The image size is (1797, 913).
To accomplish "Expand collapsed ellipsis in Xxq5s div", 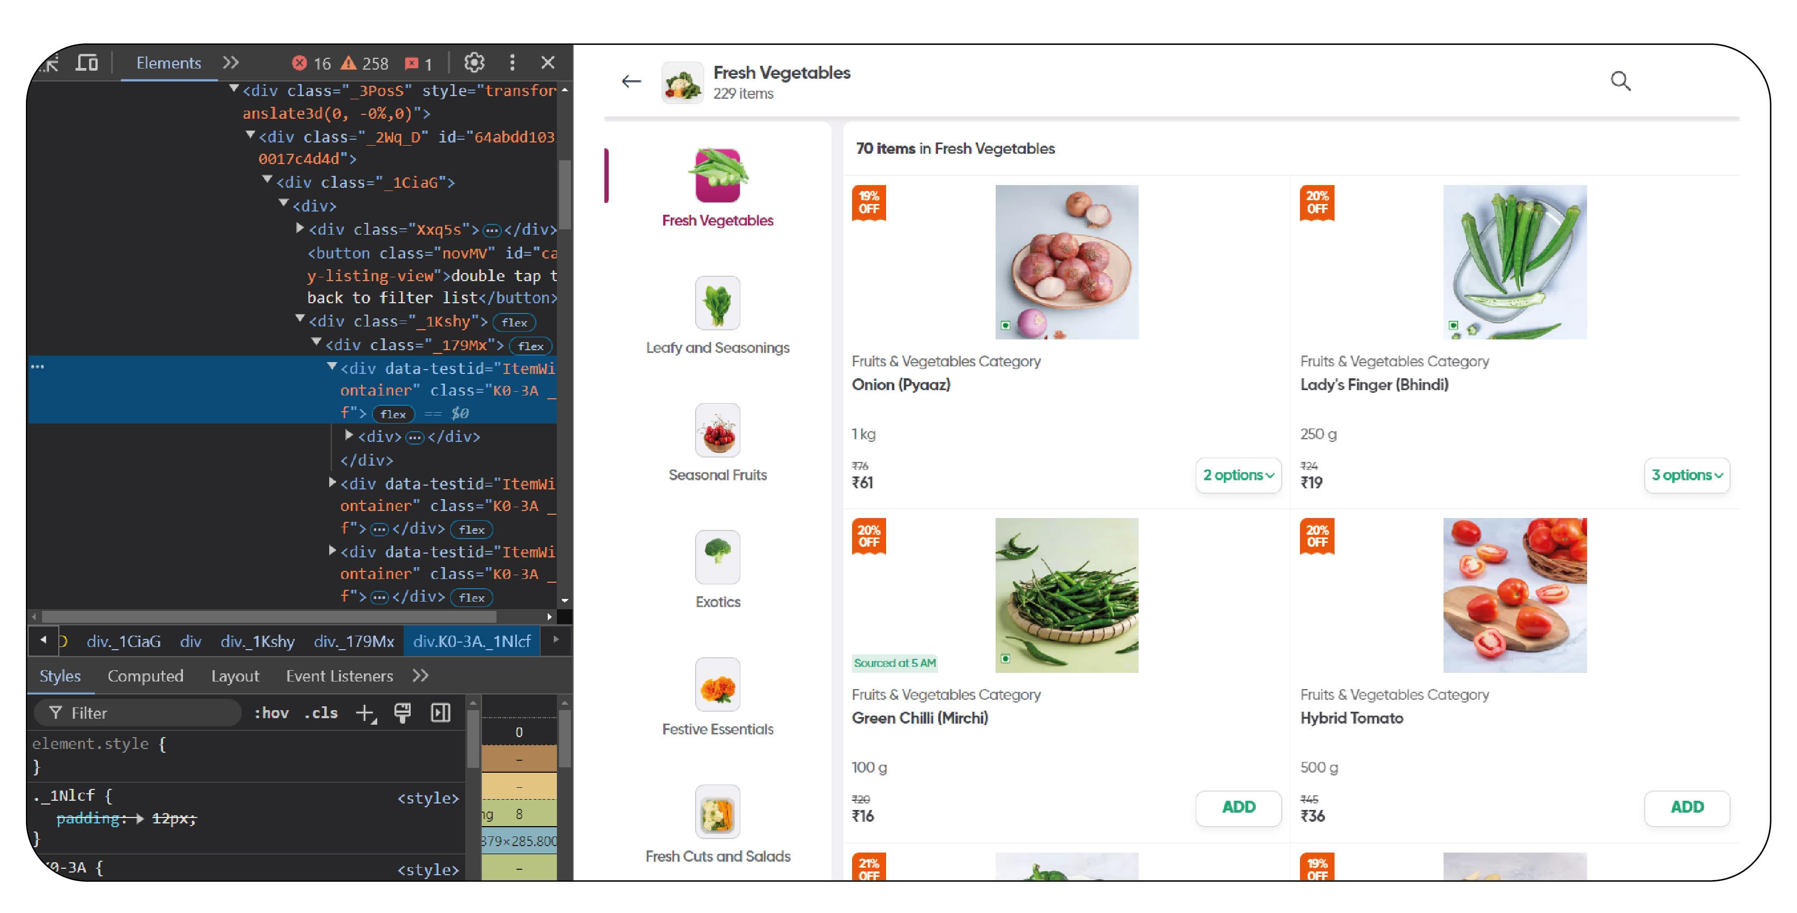I will [x=492, y=230].
